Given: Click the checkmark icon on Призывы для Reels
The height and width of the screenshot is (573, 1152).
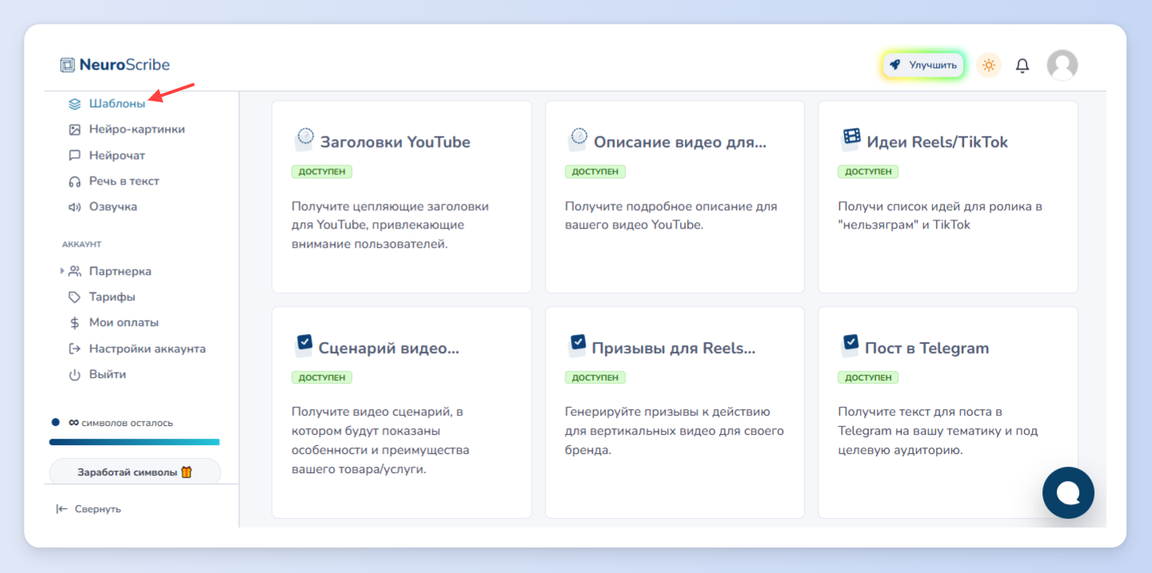Looking at the screenshot, I should 578,344.
